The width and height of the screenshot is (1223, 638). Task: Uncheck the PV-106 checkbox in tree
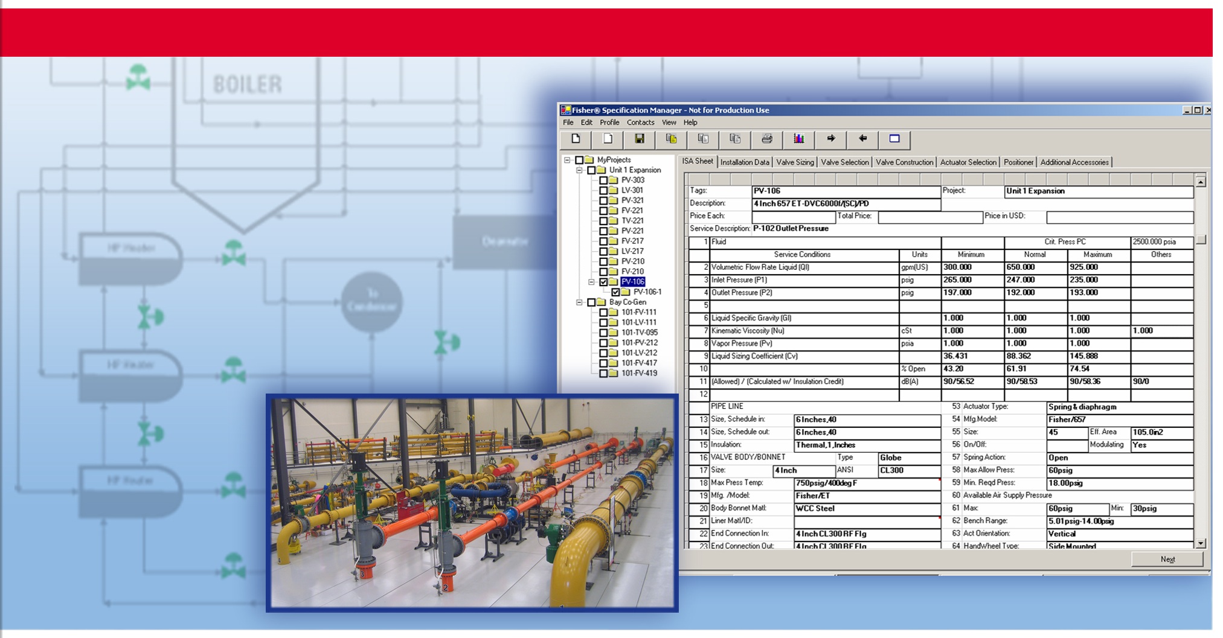point(603,282)
